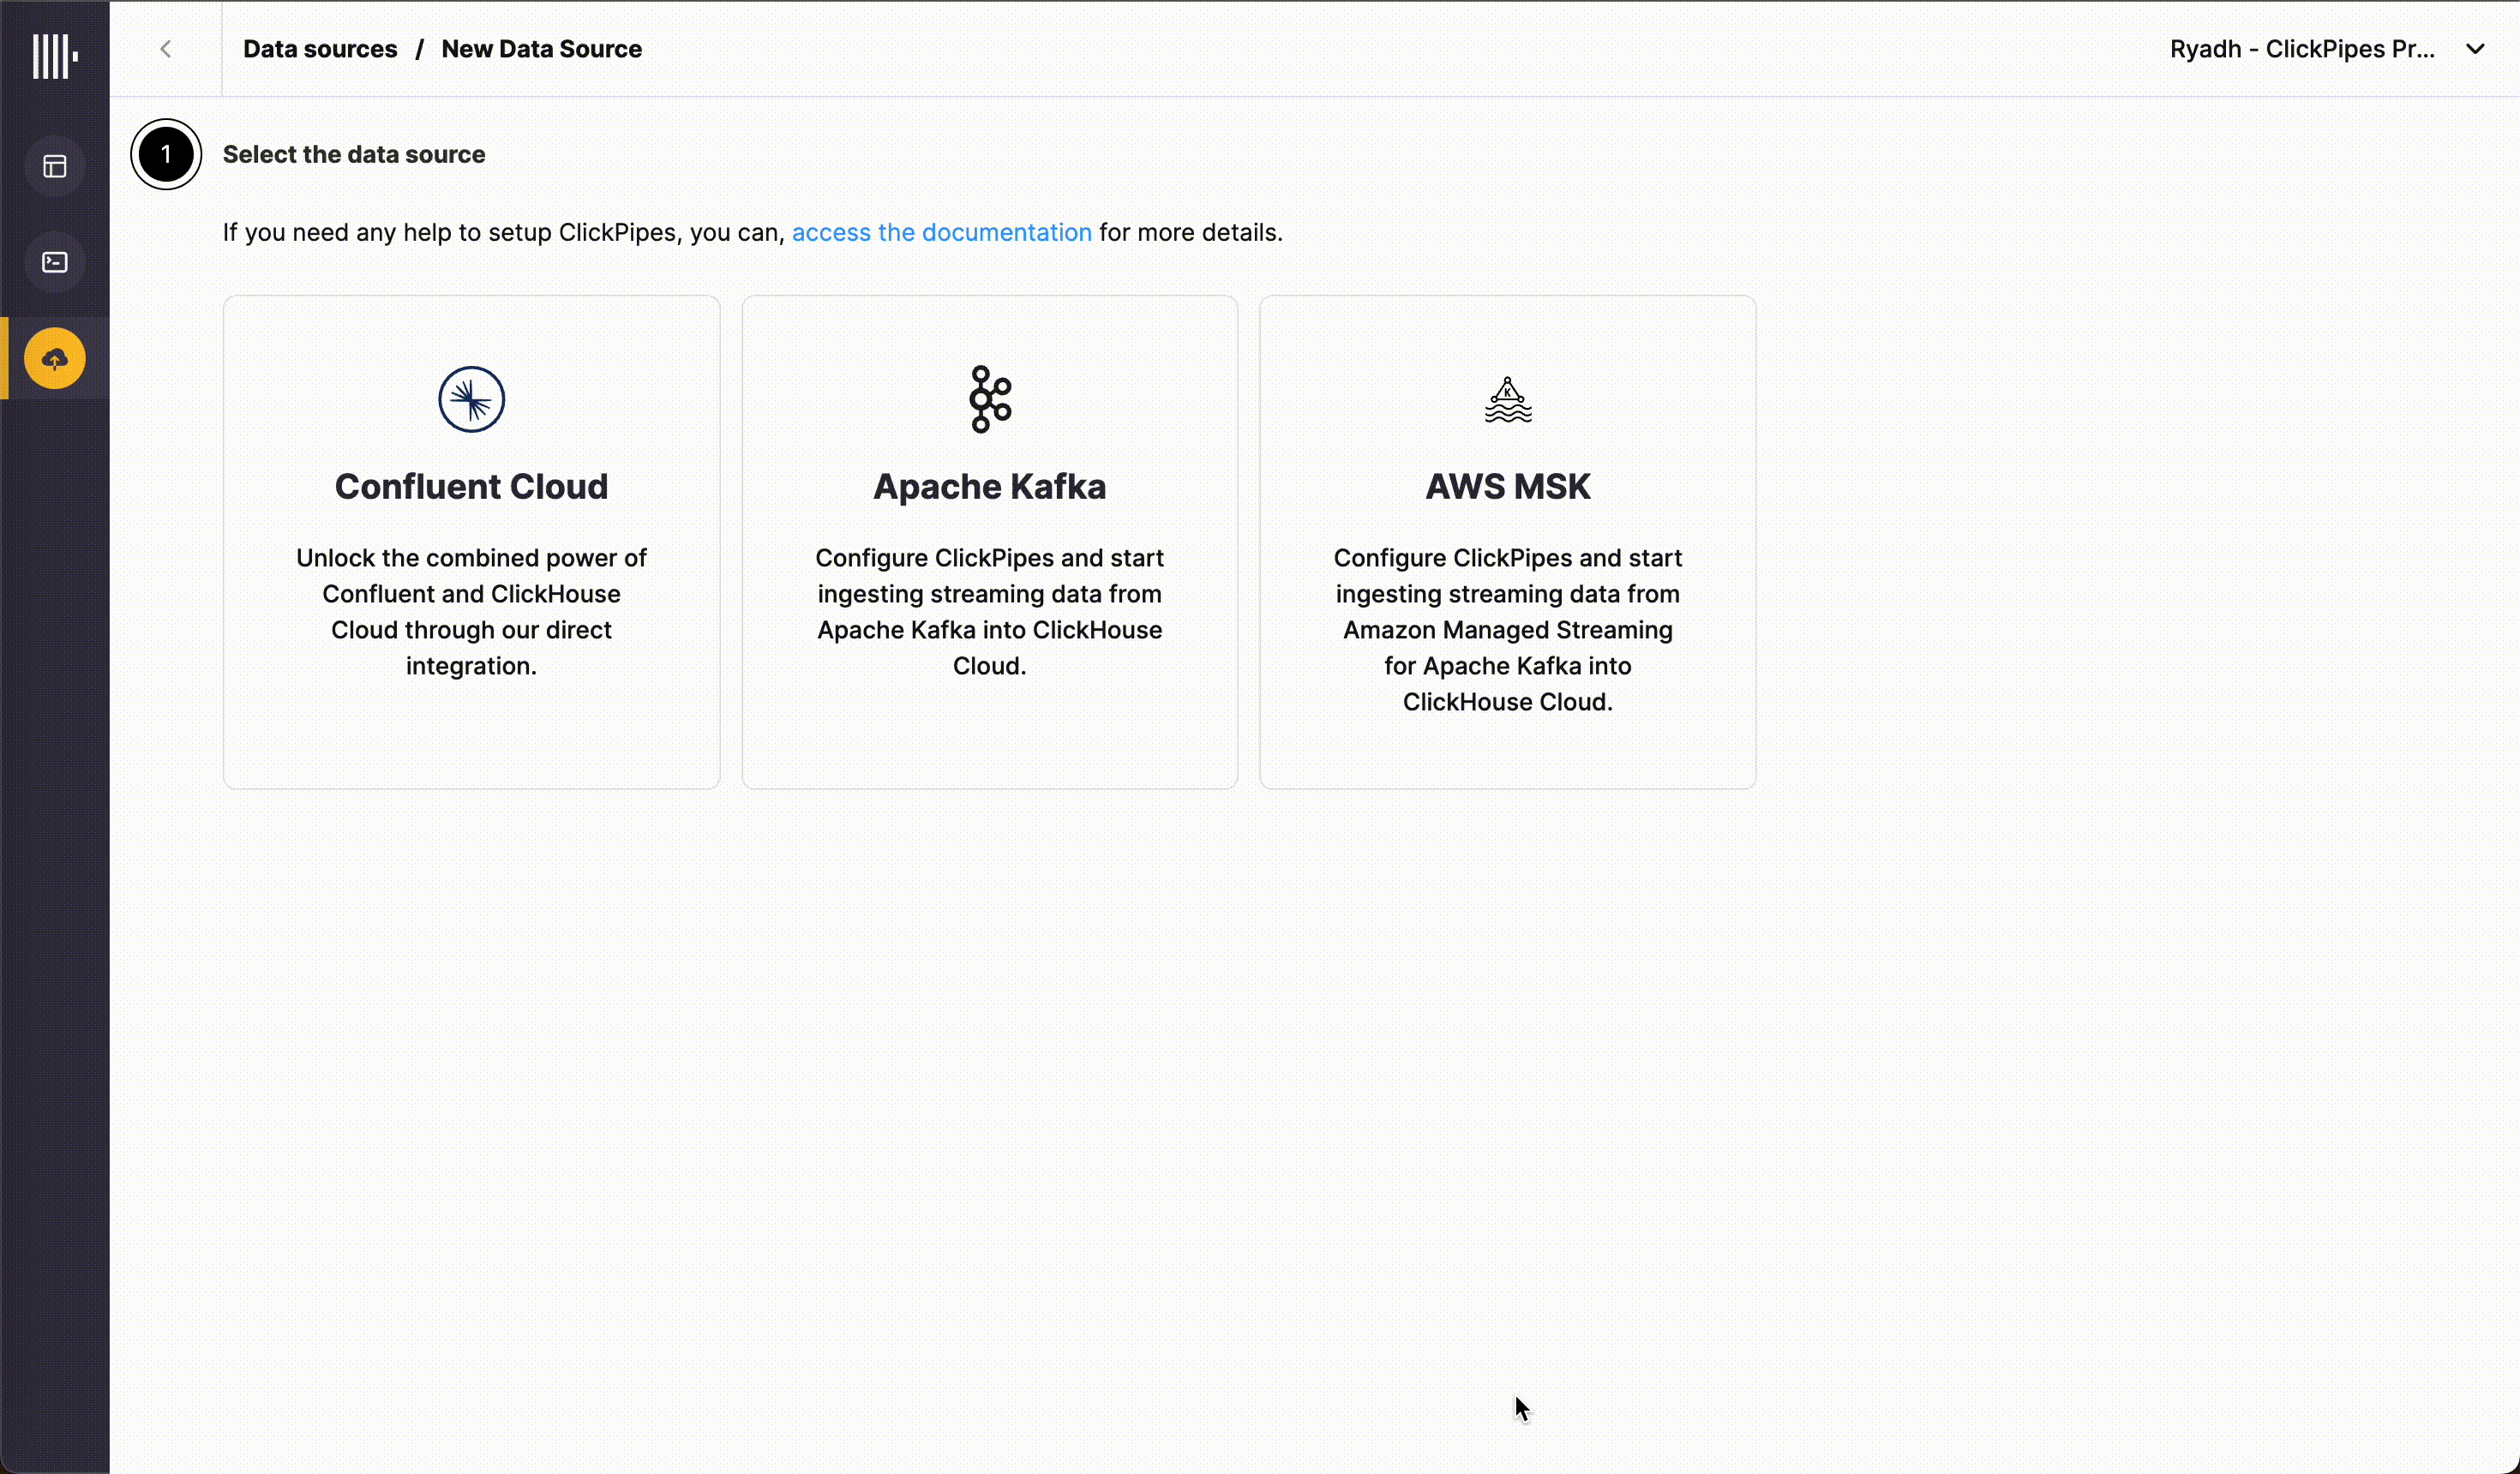Choose the Confluent Cloud card title

(x=471, y=486)
